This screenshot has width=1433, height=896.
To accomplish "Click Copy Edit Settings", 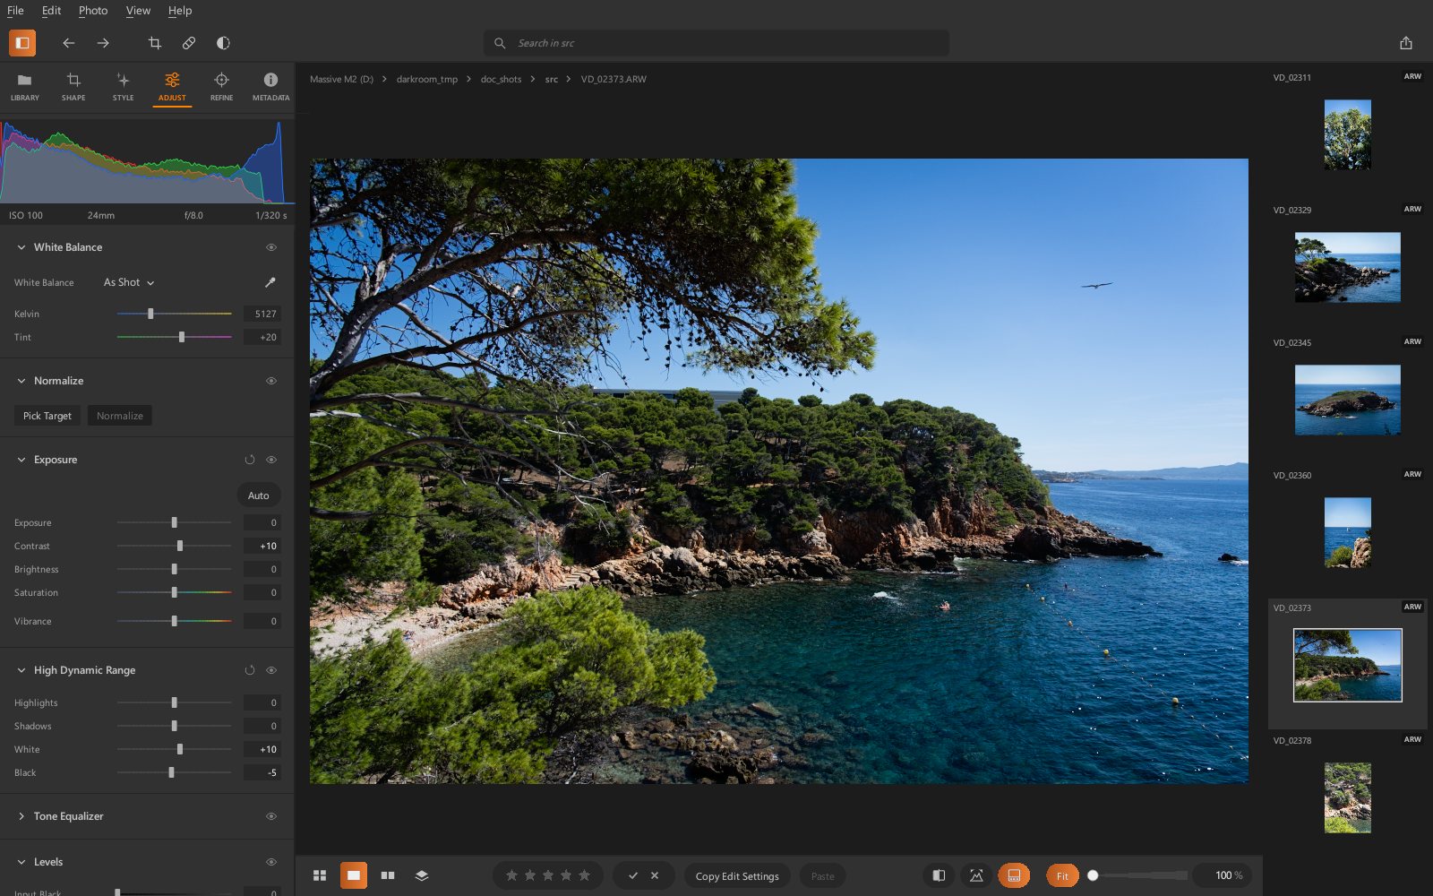I will pyautogui.click(x=737, y=876).
